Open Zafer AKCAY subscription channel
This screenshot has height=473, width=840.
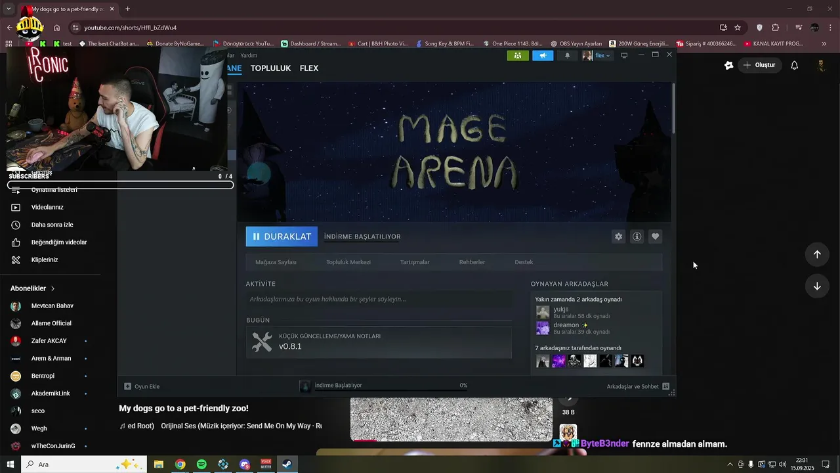(x=51, y=341)
